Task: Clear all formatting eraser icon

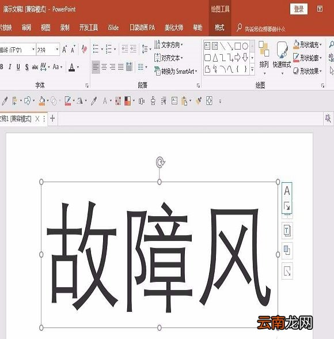Action: pos(84,50)
